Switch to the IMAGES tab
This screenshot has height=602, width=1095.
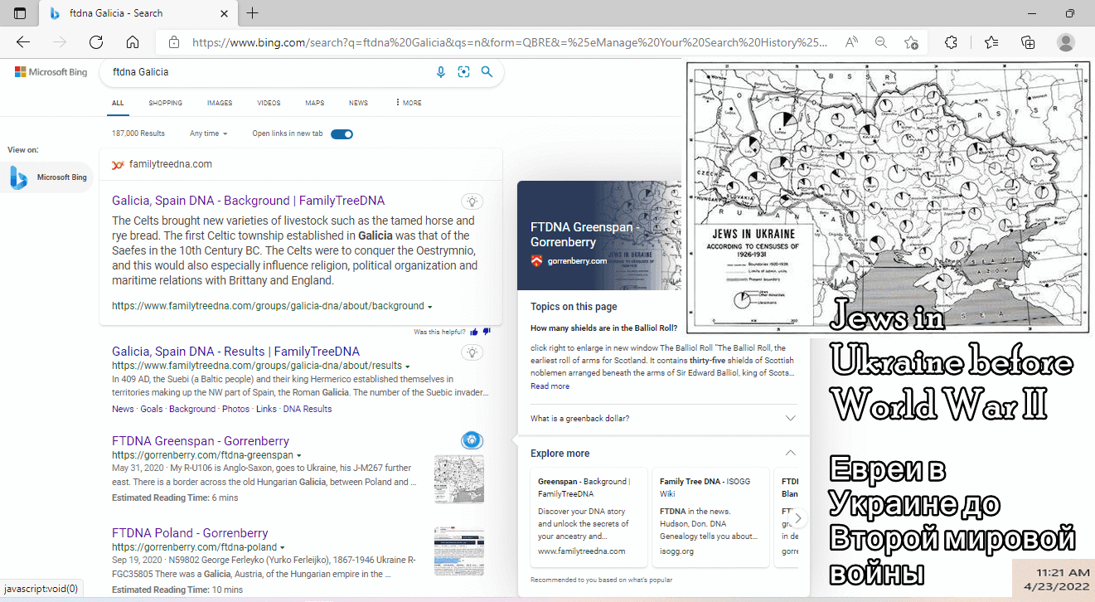[x=220, y=103]
